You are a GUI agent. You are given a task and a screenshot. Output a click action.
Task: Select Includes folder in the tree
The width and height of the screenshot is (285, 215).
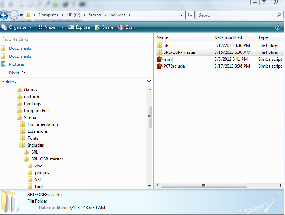tap(36, 145)
